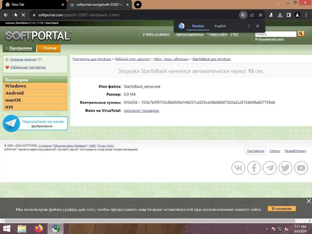Open the Карта сайта link
This screenshot has width=312, height=234.
click(x=219, y=34)
